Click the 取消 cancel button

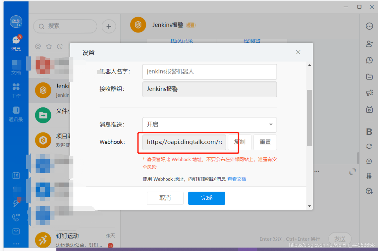click(165, 198)
